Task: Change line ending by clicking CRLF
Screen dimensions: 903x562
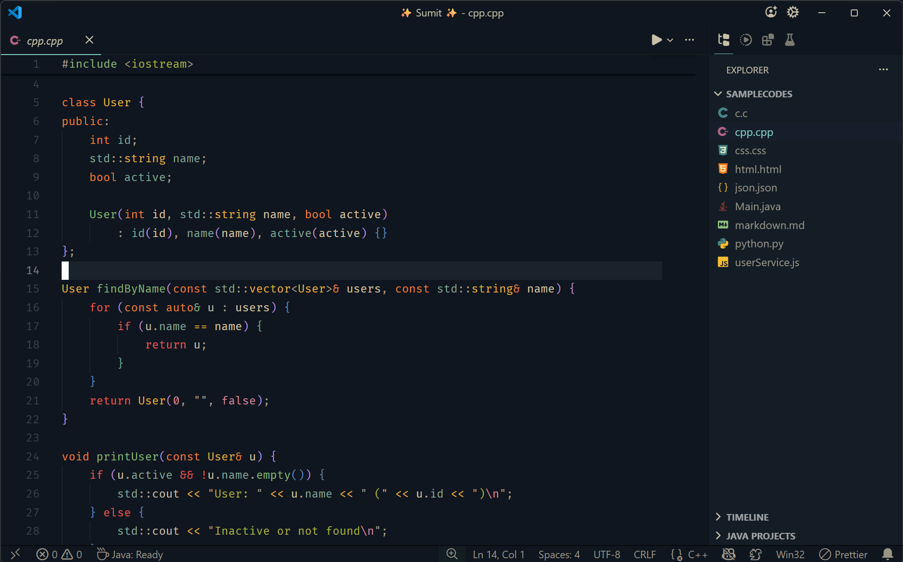Action: [x=644, y=554]
